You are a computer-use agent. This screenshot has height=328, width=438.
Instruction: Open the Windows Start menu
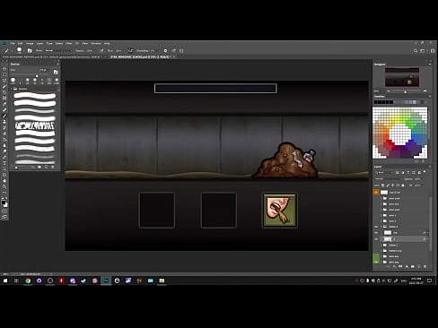[x=5, y=281]
